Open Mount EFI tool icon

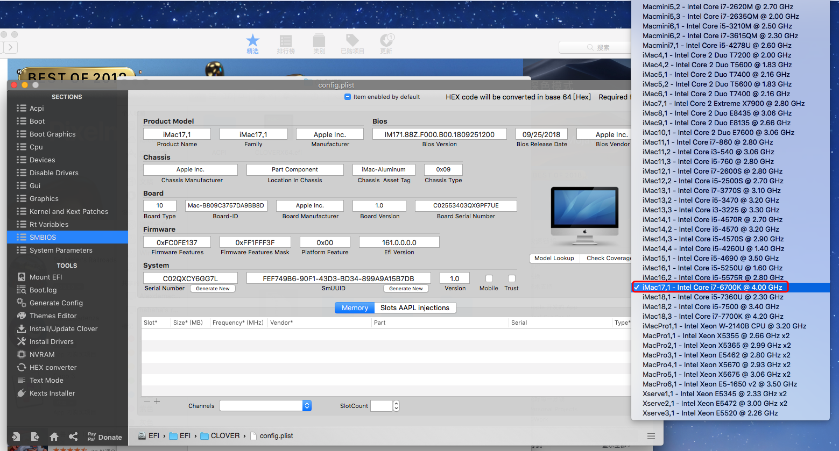tap(22, 277)
